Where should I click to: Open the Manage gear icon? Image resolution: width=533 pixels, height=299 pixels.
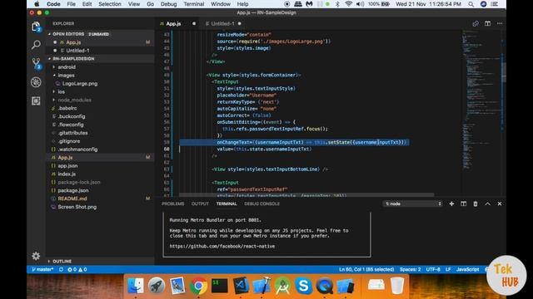click(36, 256)
